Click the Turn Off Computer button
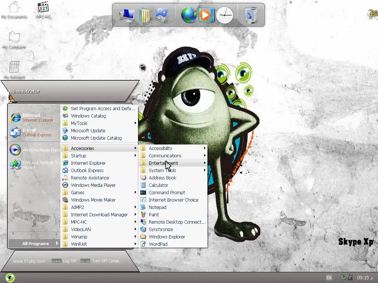Screen dimensions: 378x283 point(100,261)
